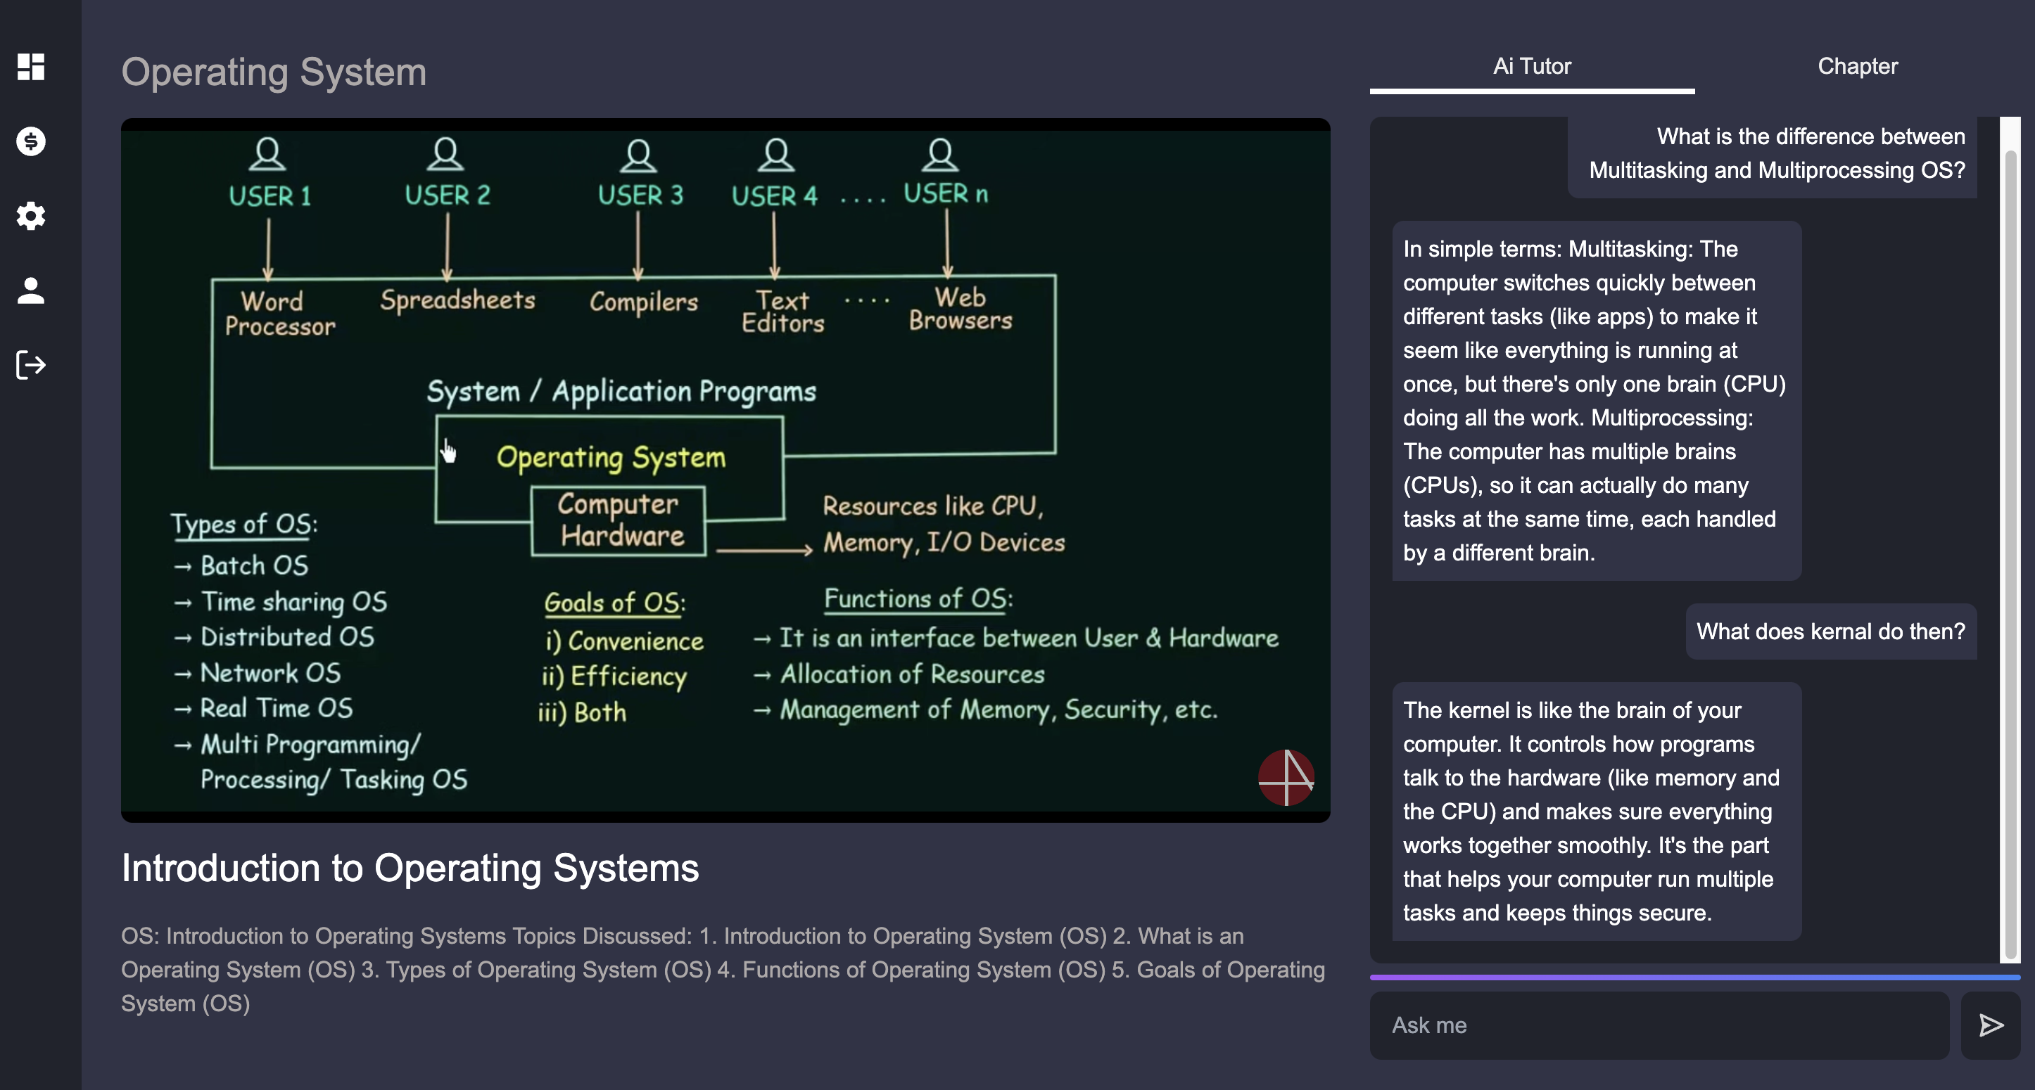Viewport: 2035px width, 1090px height.
Task: Switch to the Ai Tutor tab
Action: (x=1531, y=66)
